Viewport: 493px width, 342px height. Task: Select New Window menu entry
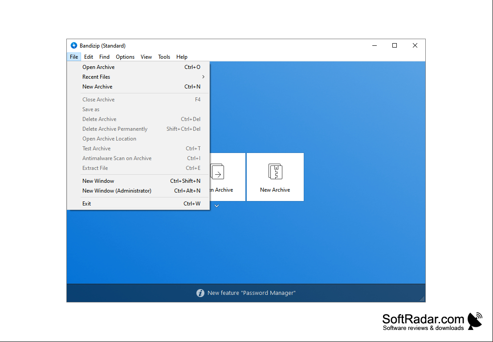(x=139, y=181)
